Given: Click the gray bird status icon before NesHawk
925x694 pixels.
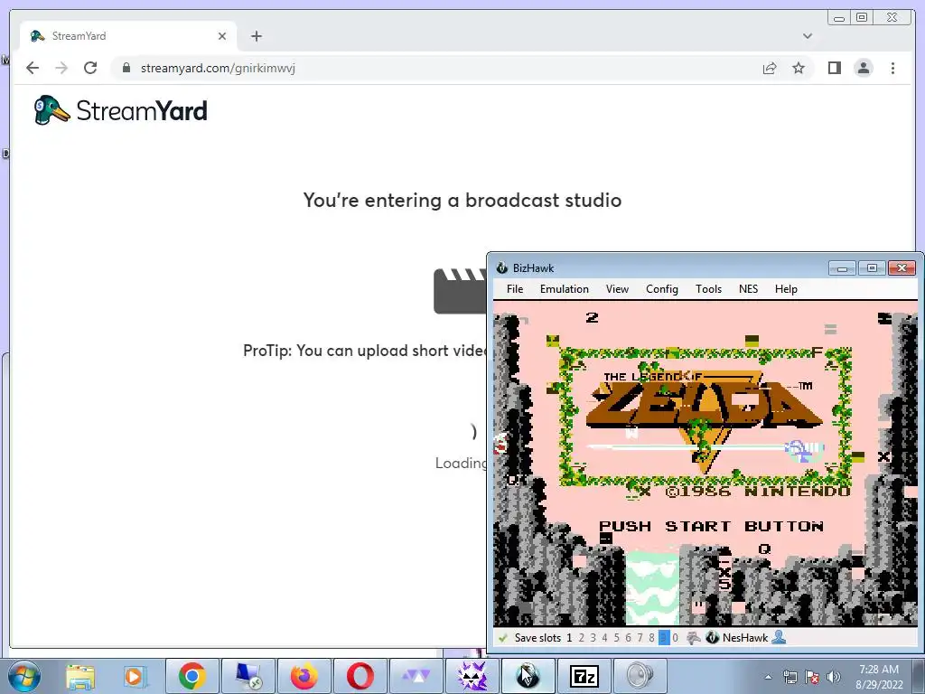Looking at the screenshot, I should pyautogui.click(x=695, y=638).
